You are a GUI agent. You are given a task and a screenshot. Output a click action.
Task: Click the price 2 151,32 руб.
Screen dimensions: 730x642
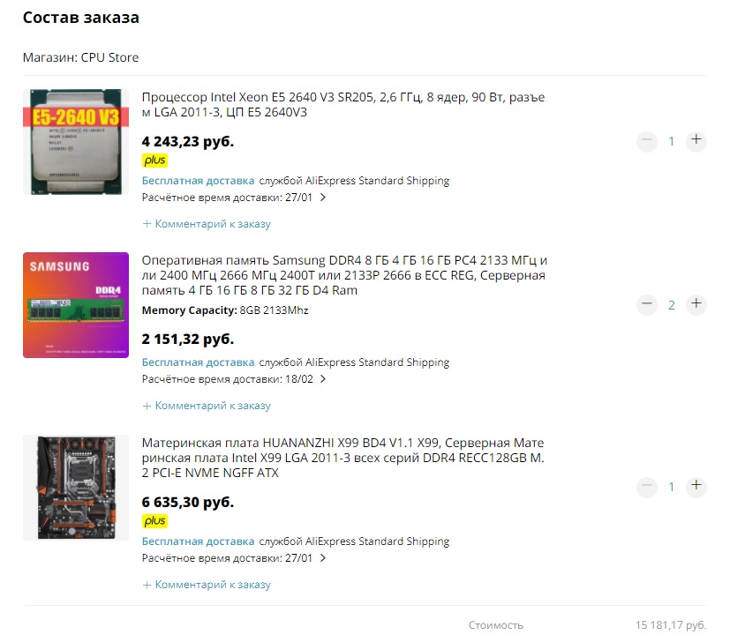[188, 340]
